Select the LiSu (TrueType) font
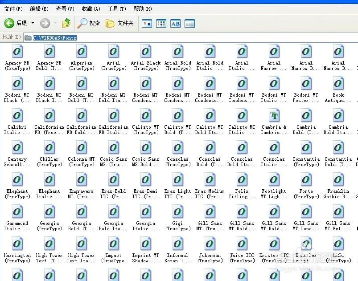Image resolution: width=358 pixels, height=281 pixels. 338,250
